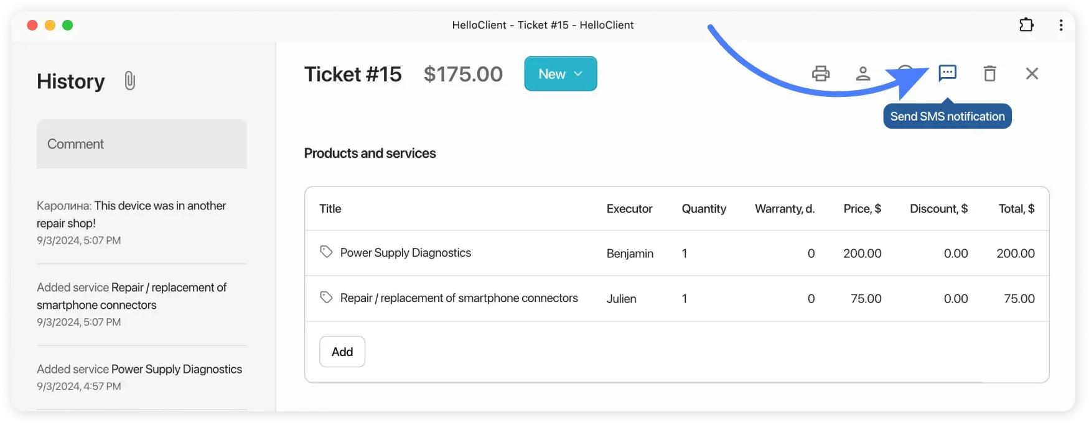
Task: Print the ticket using the printer icon
Action: [x=821, y=73]
